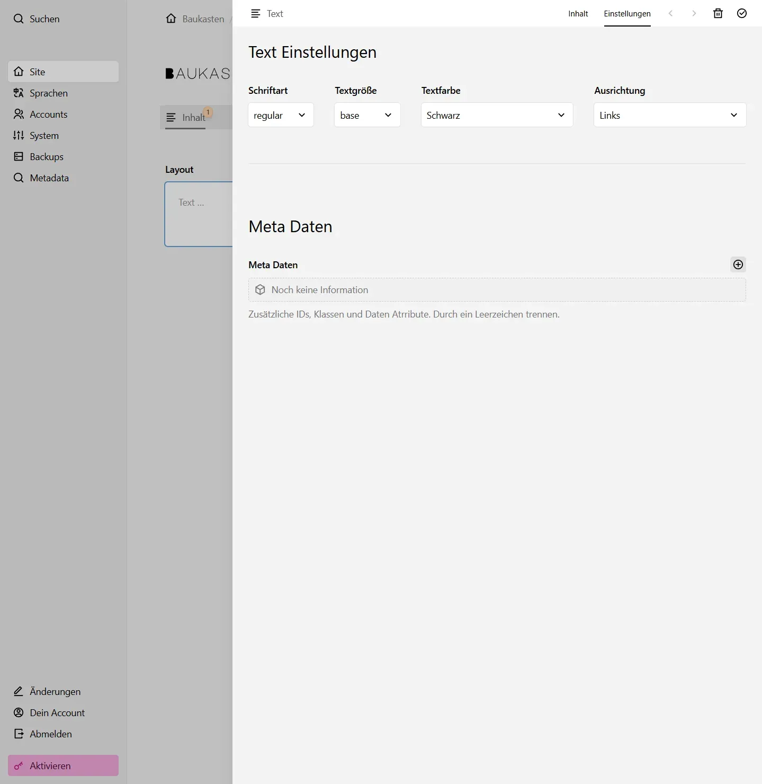
Task: Open Änderungen via the pencil icon
Action: (x=55, y=691)
